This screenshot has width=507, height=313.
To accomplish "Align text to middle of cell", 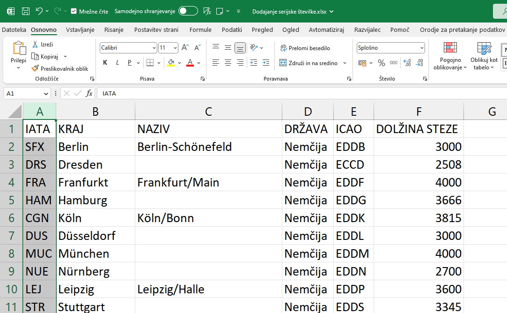I will 228,48.
